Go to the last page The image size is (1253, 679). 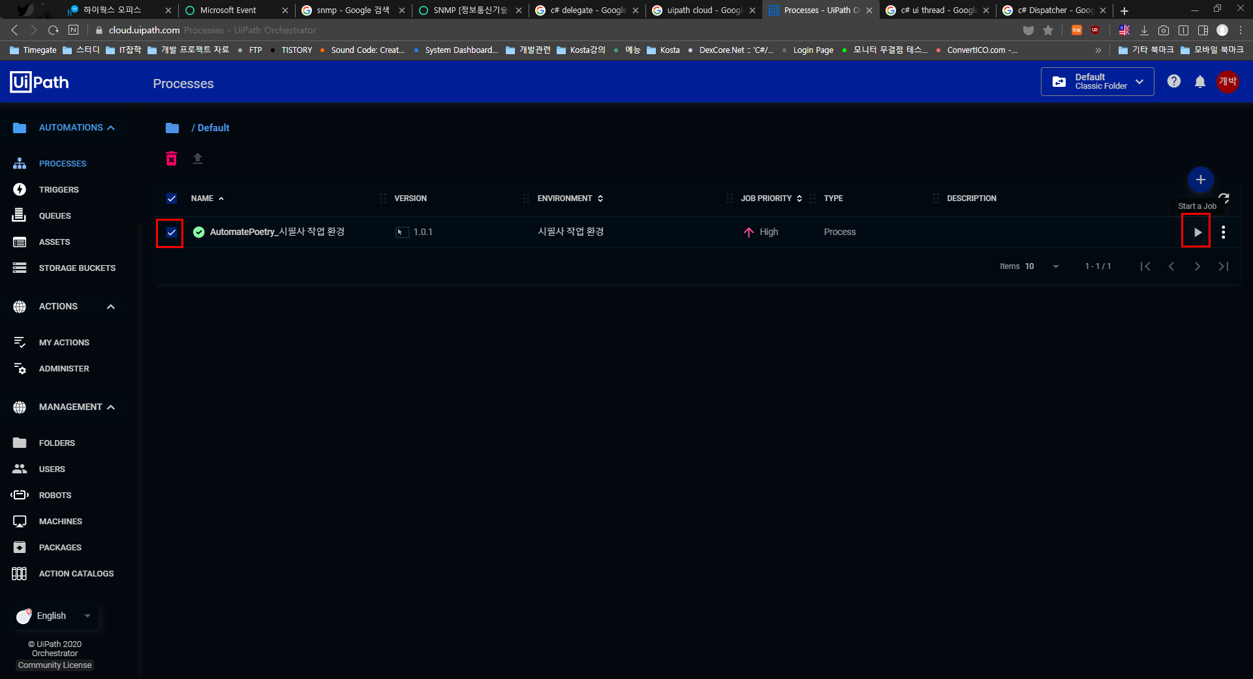(x=1224, y=266)
